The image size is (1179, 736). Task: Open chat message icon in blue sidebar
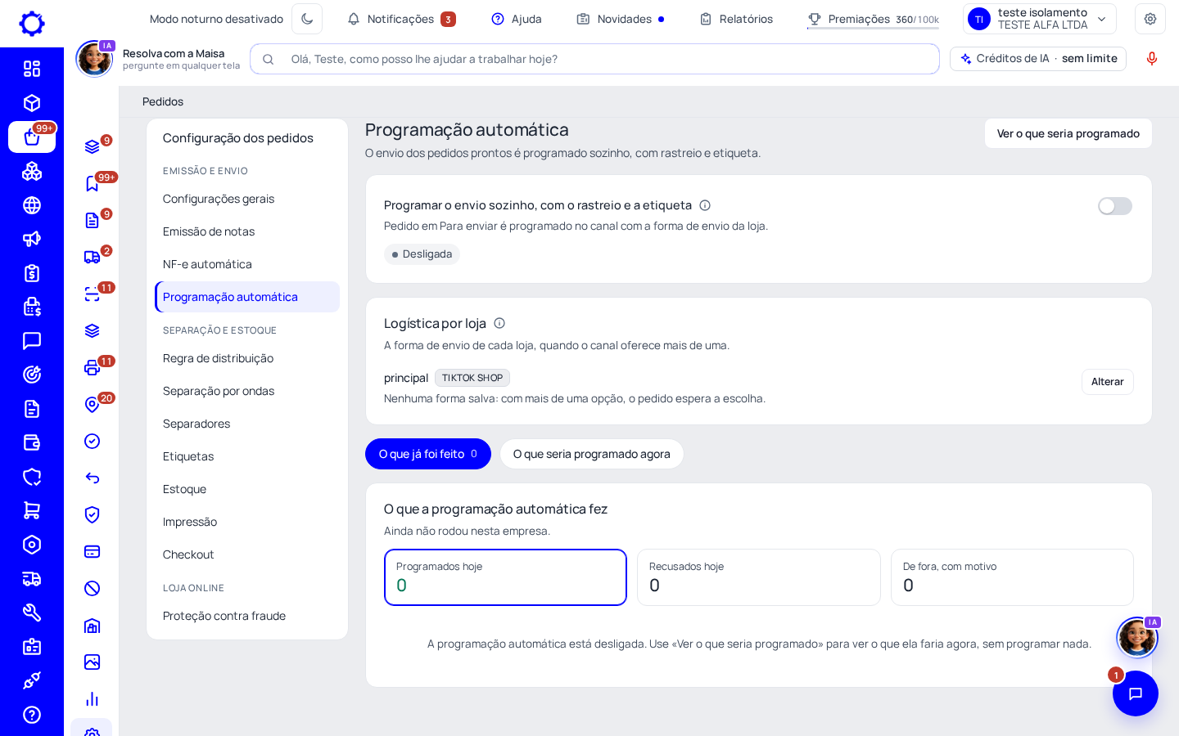[32, 341]
